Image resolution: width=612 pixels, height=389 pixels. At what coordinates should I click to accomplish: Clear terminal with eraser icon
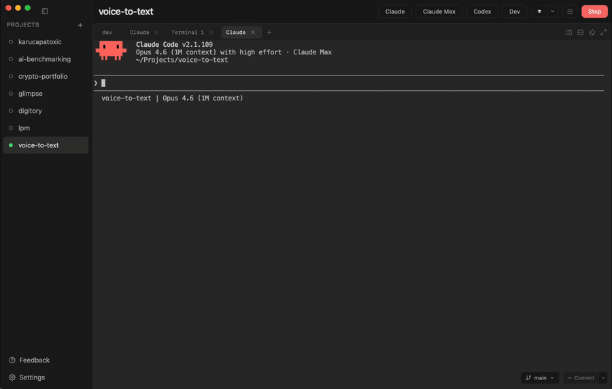pos(592,33)
